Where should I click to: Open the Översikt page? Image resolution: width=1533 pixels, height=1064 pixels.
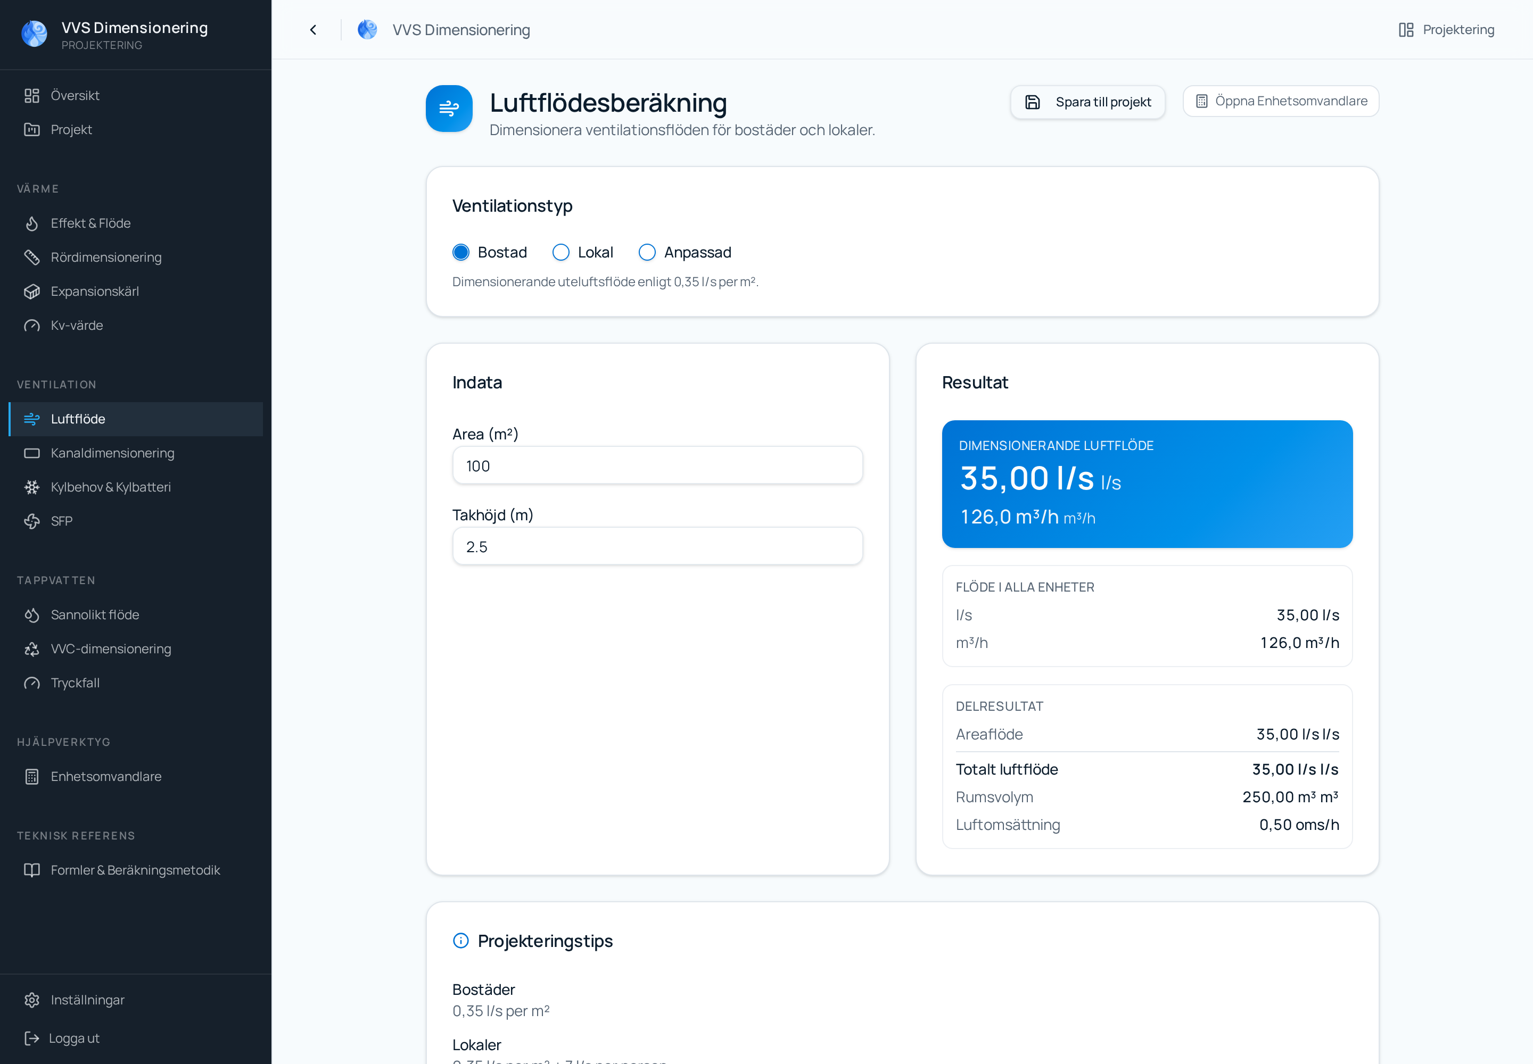(x=135, y=95)
